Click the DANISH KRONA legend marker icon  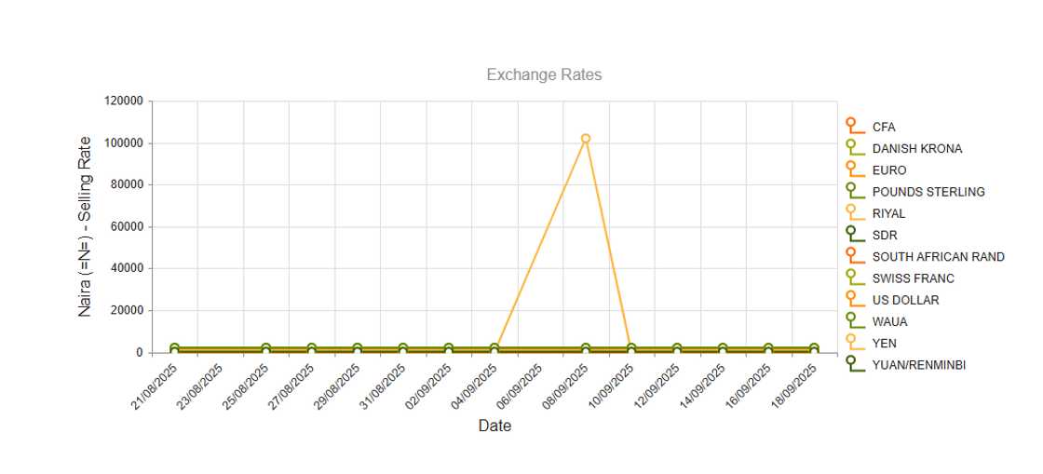point(854,147)
